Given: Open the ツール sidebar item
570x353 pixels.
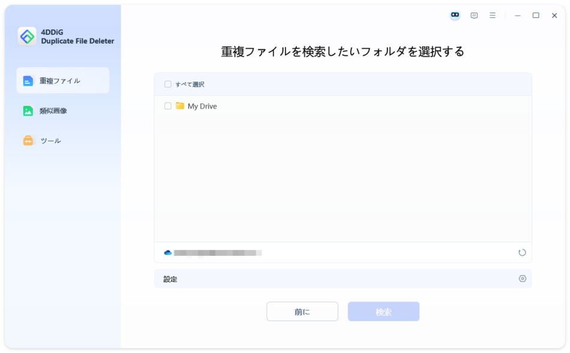Looking at the screenshot, I should [63, 141].
